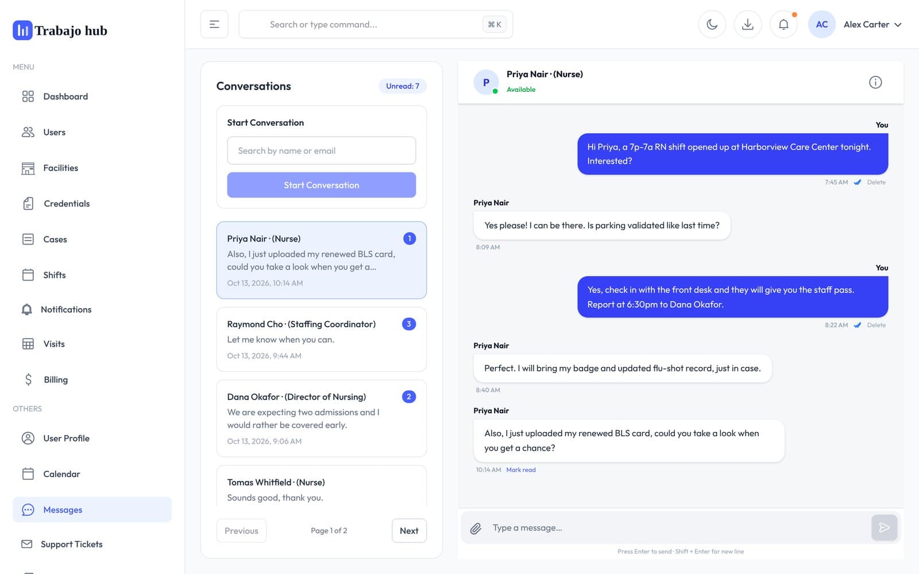Open Dana Okafor Director of Nursing conversation
The width and height of the screenshot is (919, 574).
[322, 418]
